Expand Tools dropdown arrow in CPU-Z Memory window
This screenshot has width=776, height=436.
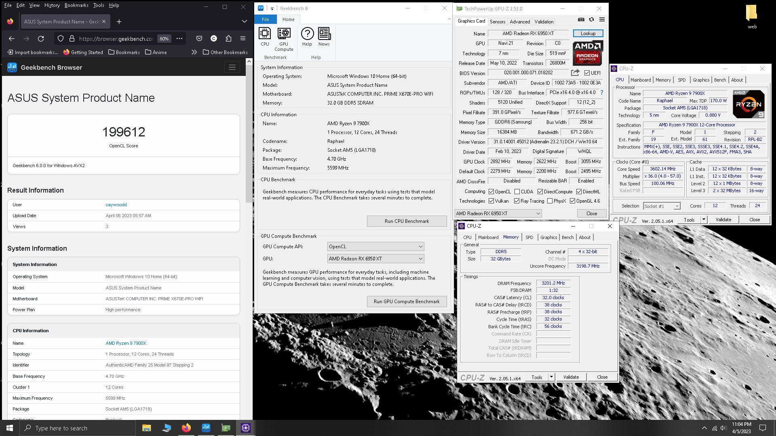point(551,377)
